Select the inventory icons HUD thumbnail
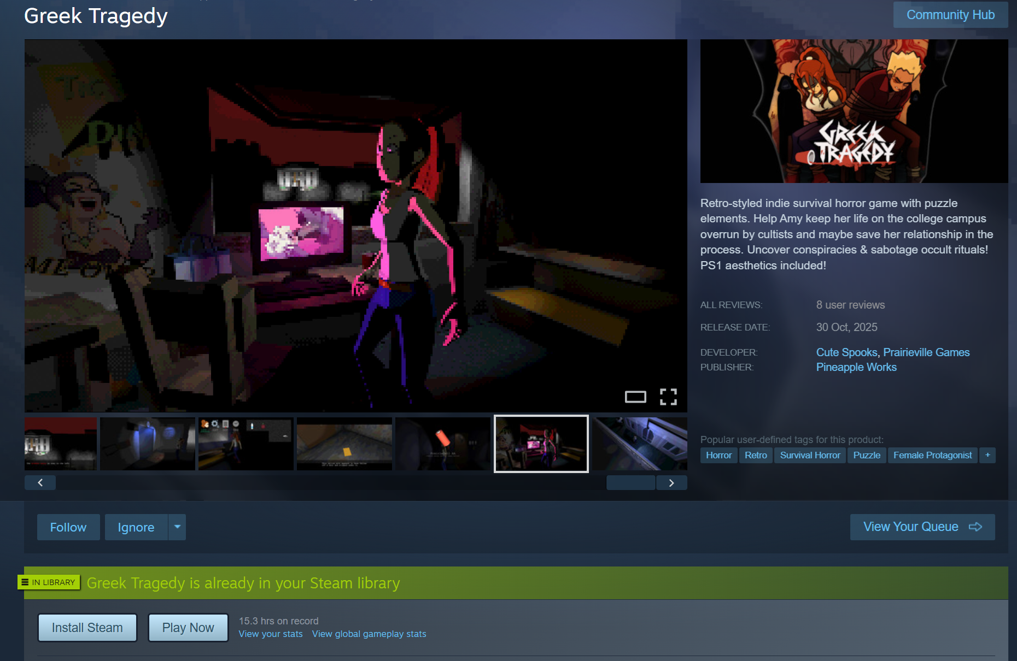 click(246, 444)
